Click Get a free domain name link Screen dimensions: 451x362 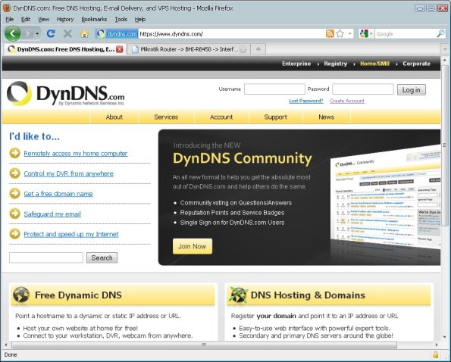click(x=58, y=194)
